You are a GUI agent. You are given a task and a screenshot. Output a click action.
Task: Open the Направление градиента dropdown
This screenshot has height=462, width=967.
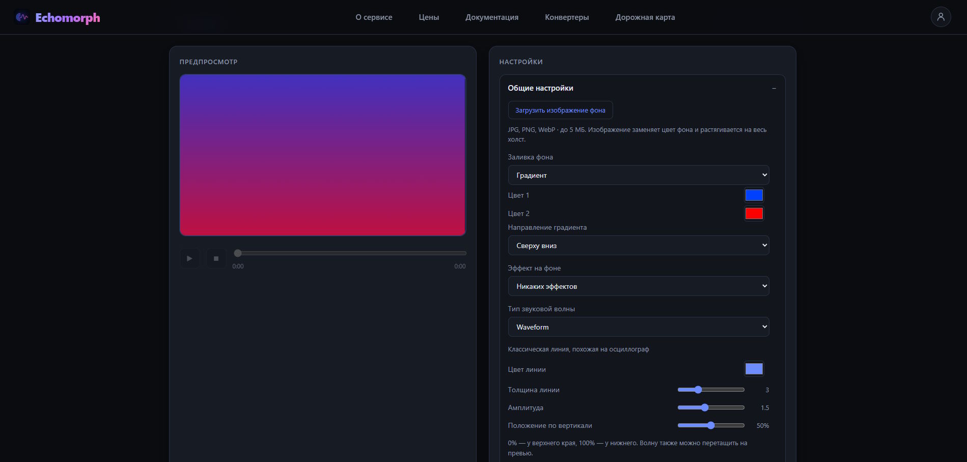pyautogui.click(x=638, y=246)
